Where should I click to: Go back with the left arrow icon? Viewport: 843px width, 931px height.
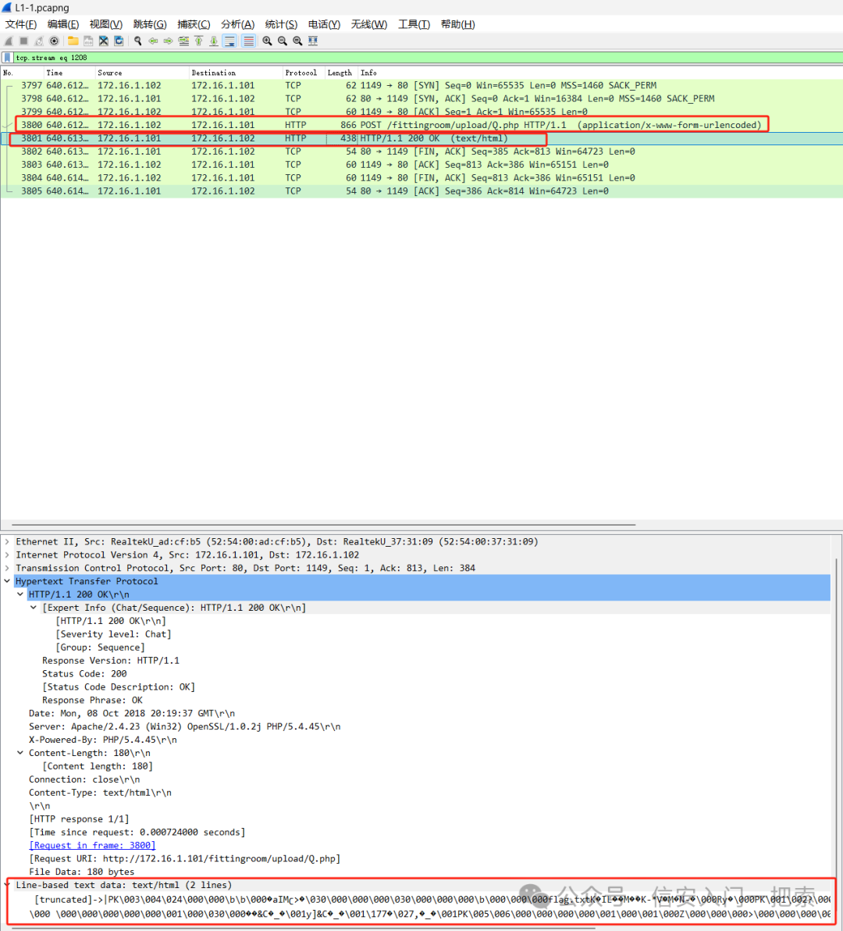tap(153, 41)
